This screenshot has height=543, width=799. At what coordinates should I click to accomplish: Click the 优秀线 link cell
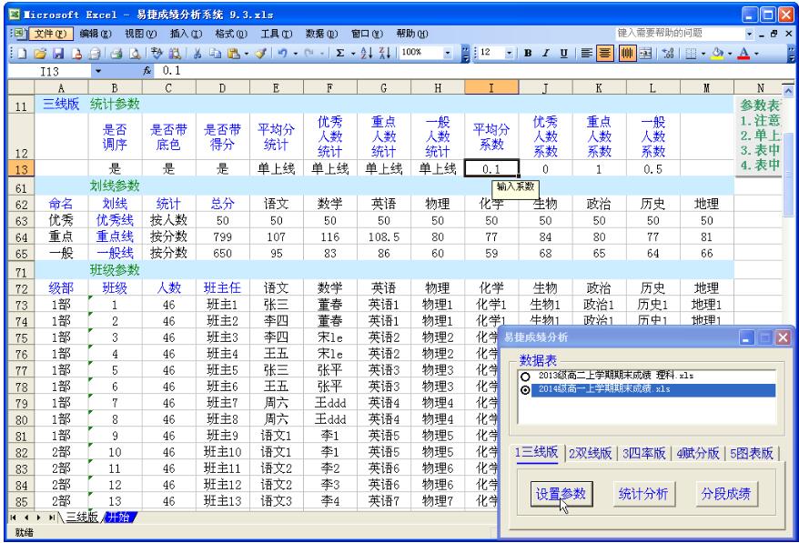tap(115, 220)
